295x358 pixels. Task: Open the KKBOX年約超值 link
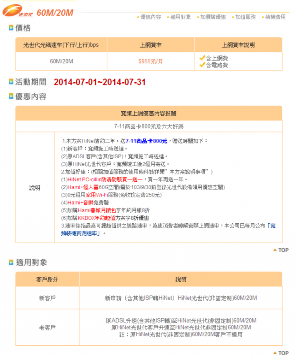96,218
